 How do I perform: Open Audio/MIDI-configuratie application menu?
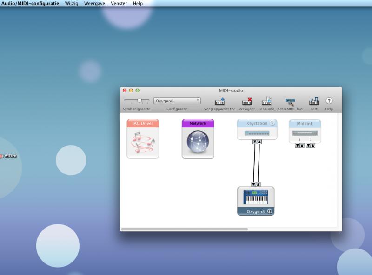(x=30, y=4)
